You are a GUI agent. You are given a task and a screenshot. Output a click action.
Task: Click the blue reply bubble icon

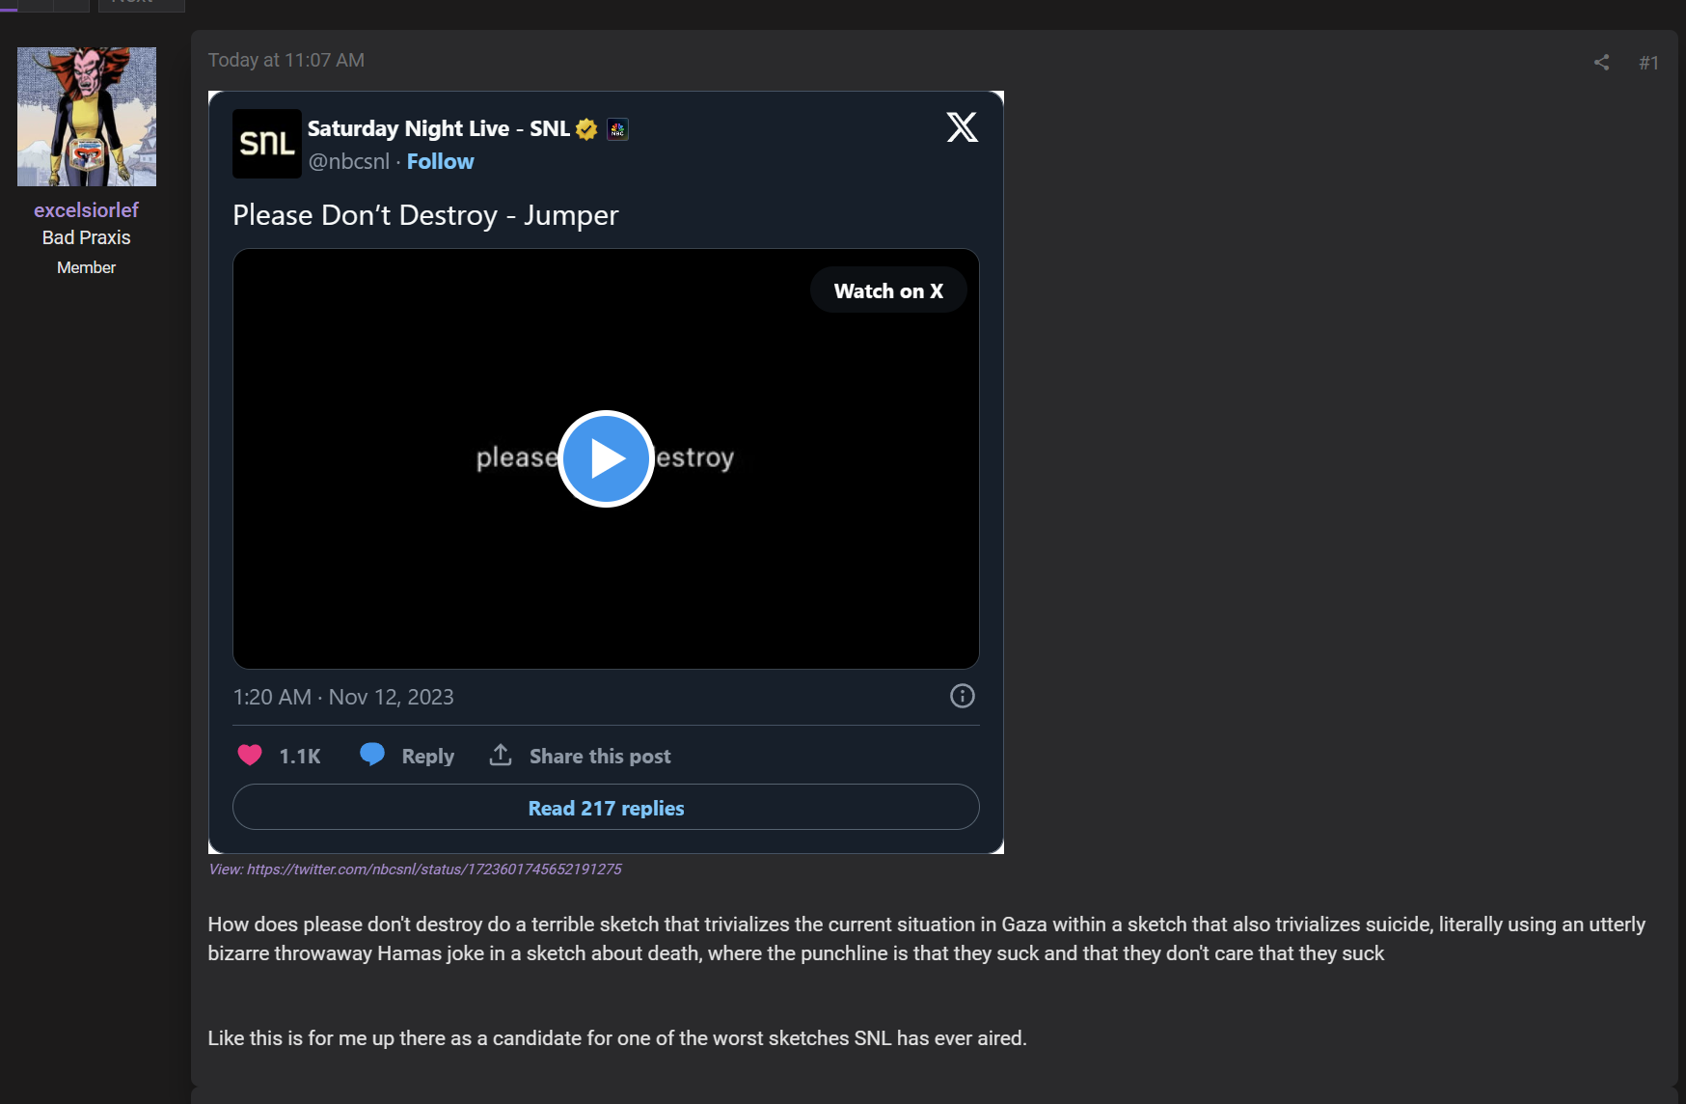tap(372, 755)
